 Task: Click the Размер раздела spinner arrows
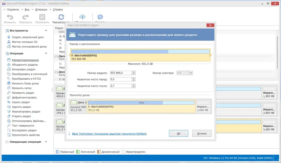(x=134, y=73)
